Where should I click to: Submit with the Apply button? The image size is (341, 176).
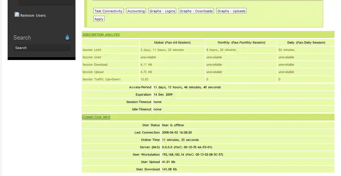point(99,19)
